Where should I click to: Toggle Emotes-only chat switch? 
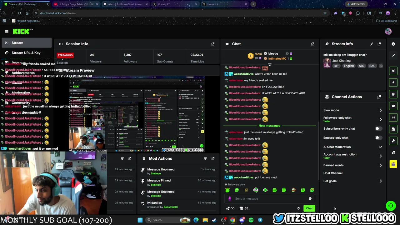(x=378, y=138)
